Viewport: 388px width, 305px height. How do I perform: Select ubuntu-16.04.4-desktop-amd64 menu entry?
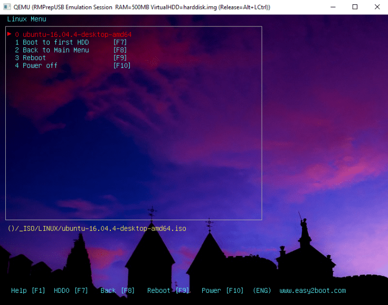coord(73,35)
